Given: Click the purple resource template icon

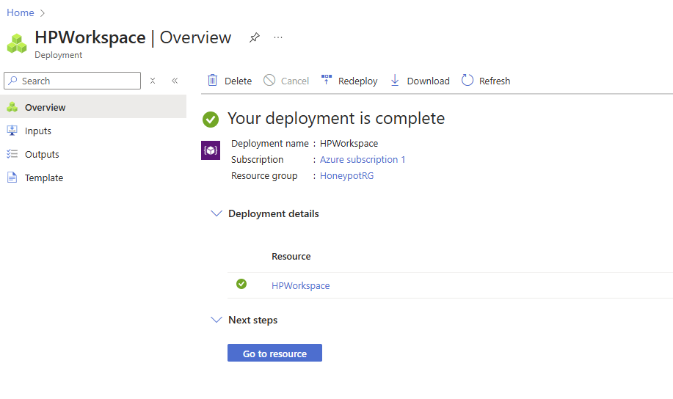Looking at the screenshot, I should 211,150.
